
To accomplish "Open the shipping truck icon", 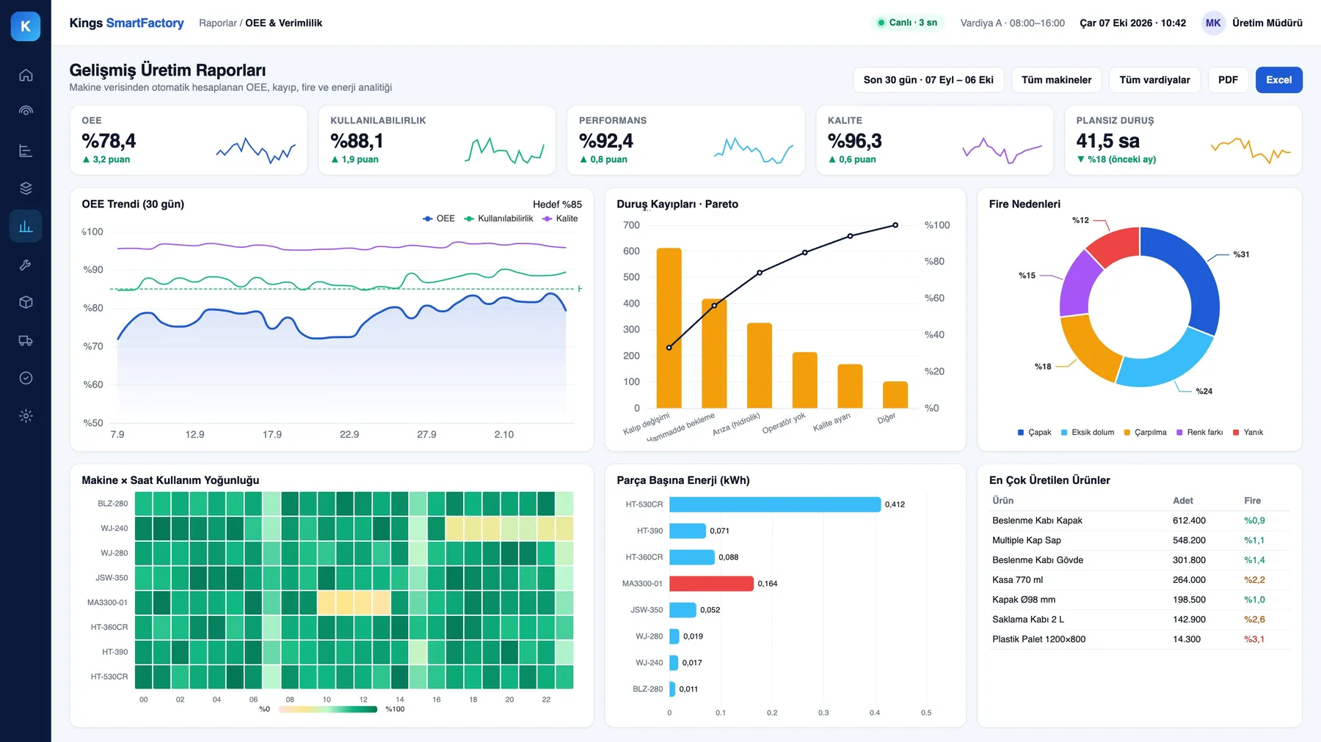I will pos(26,340).
